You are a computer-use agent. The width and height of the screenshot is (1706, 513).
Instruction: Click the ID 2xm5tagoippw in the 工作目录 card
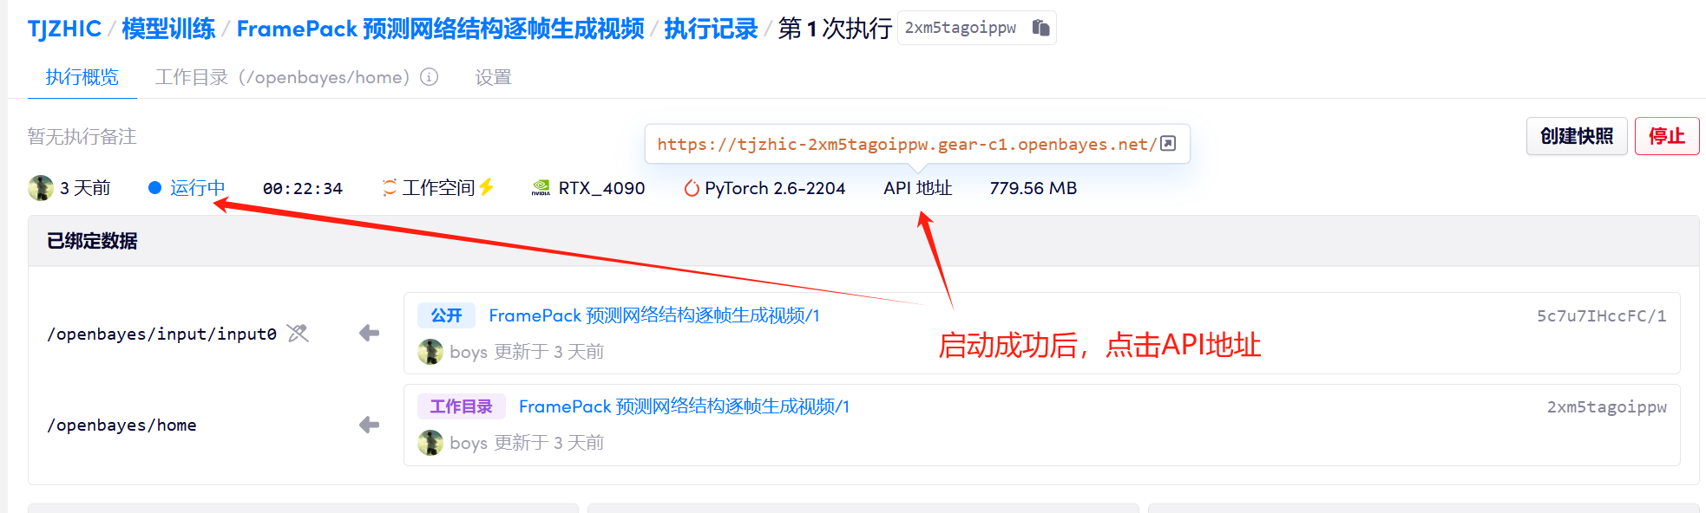pyautogui.click(x=1607, y=406)
